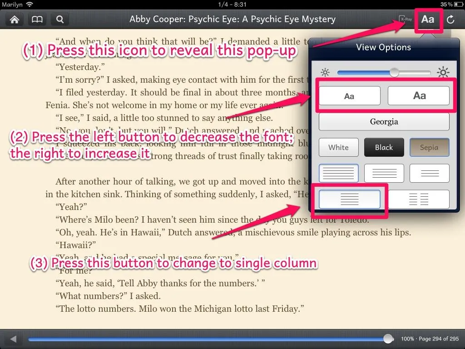Select the Sepia color theme
The width and height of the screenshot is (465, 349).
tap(429, 148)
